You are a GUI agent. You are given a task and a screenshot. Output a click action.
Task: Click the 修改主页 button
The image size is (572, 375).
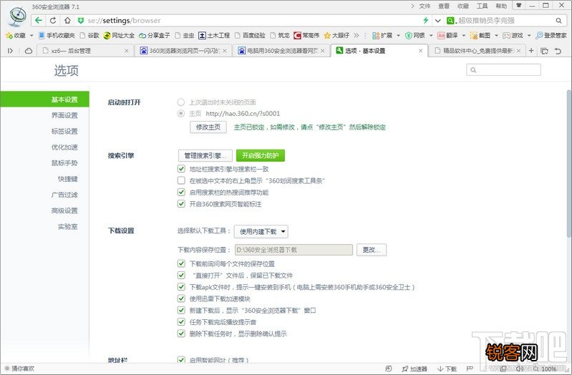208,127
